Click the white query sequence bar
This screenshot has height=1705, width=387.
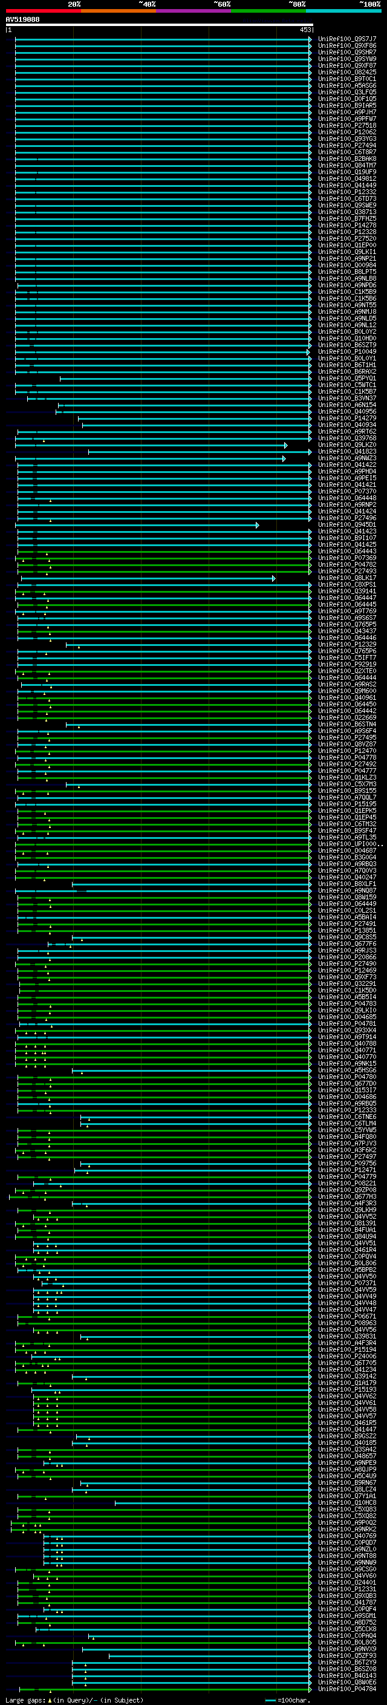tap(159, 24)
